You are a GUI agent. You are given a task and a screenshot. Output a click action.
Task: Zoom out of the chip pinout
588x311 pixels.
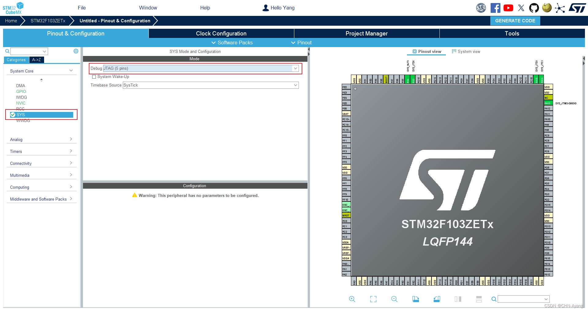pos(394,299)
